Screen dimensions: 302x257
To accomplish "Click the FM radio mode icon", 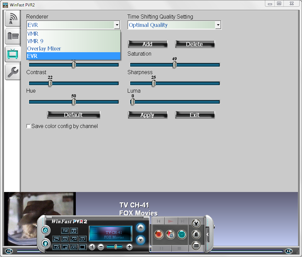I will 65,231.
